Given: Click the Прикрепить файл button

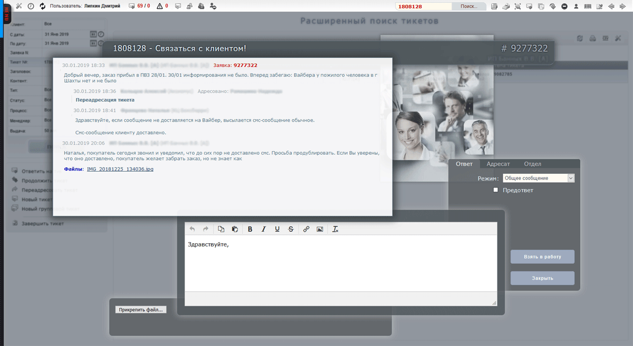Looking at the screenshot, I should coord(140,310).
